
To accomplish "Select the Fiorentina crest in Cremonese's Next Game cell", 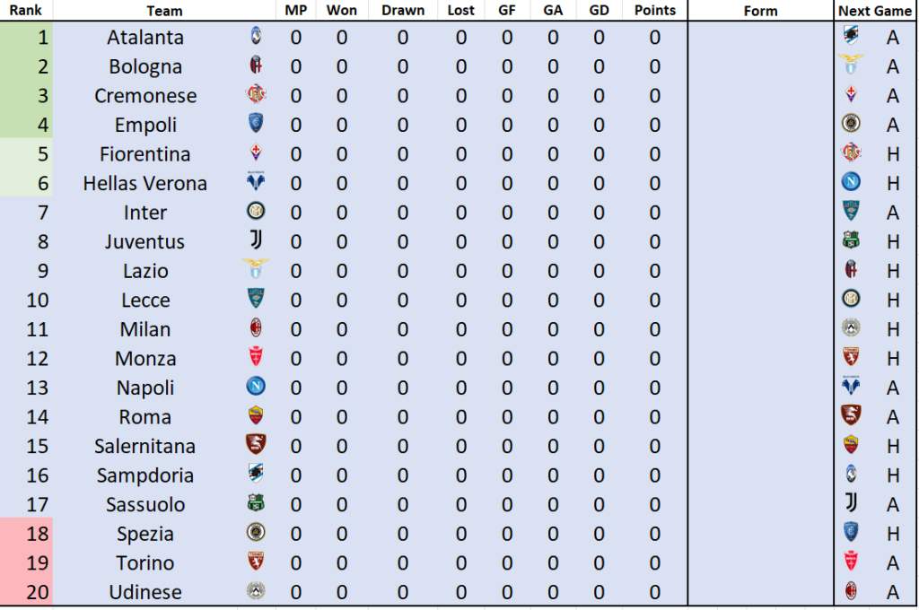I will [x=851, y=95].
